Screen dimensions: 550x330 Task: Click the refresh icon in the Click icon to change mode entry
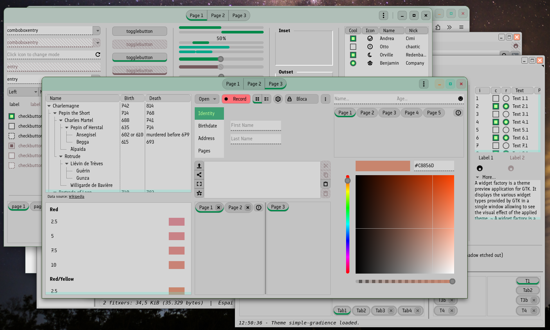[98, 54]
